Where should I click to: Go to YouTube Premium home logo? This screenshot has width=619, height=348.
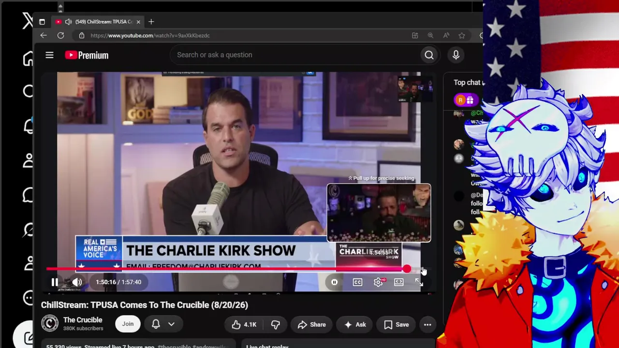coord(87,55)
